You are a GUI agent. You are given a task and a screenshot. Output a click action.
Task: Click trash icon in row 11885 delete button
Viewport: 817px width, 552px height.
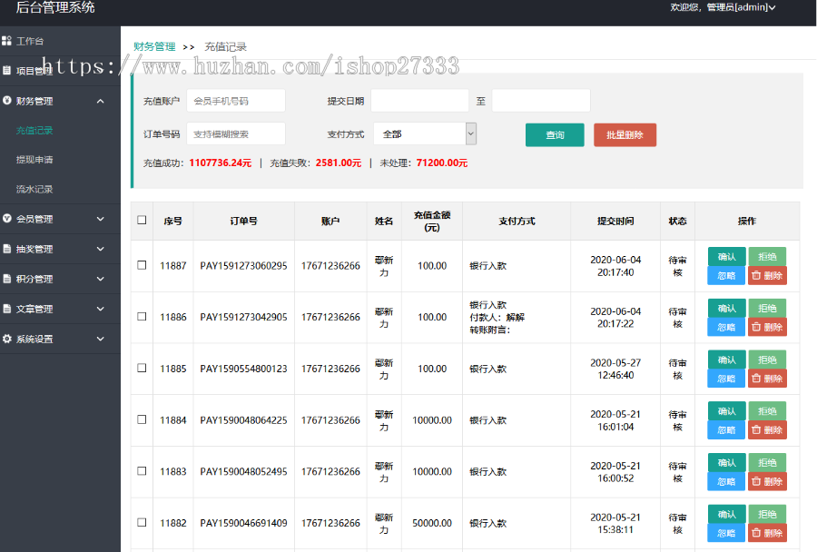[x=756, y=379]
